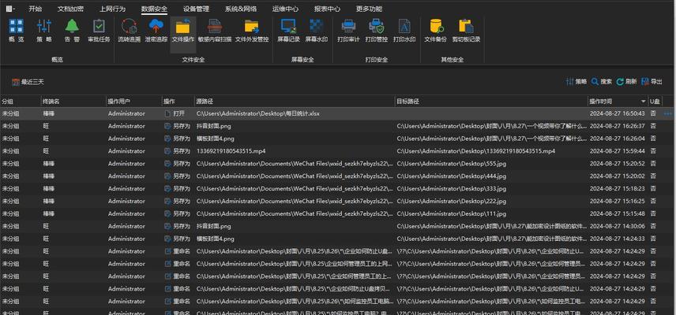Switch to the 设备管理 tab
Screen dimensions: 676x315
coord(196,9)
